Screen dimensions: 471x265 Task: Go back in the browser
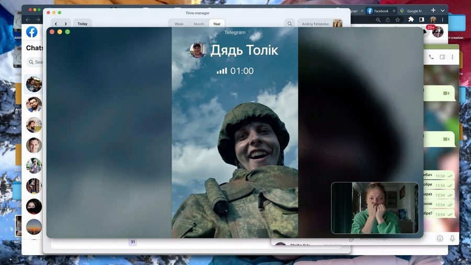pyautogui.click(x=28, y=19)
